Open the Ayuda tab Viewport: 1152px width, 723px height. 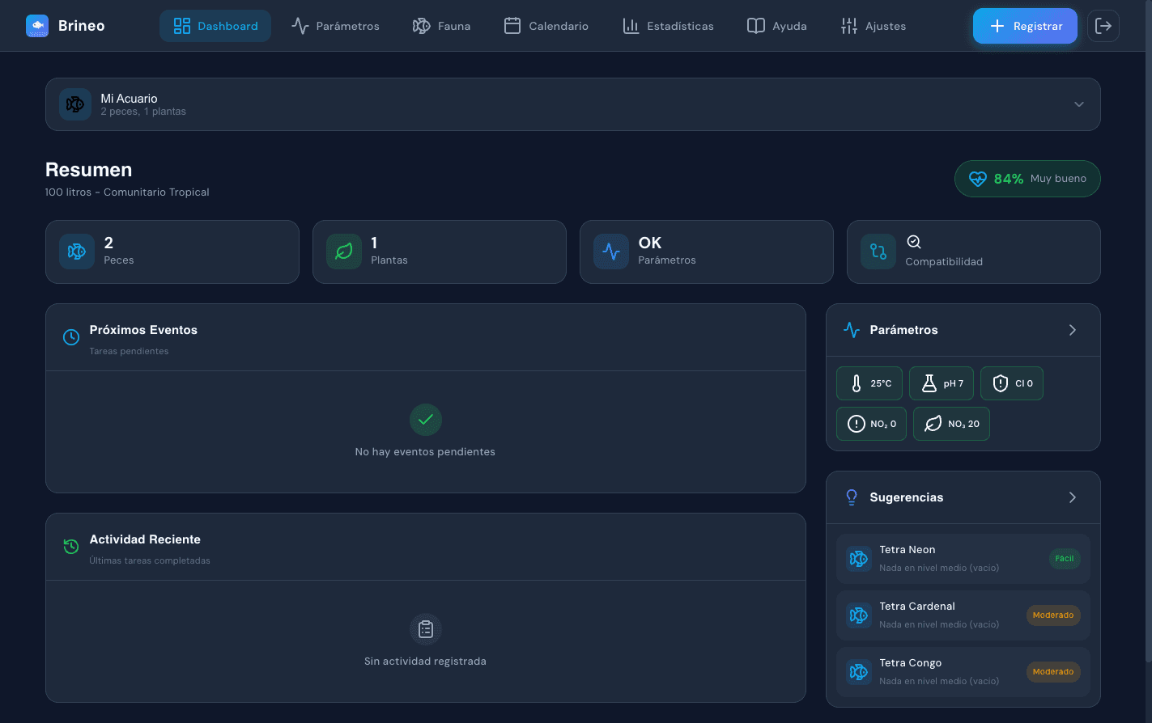(777, 26)
